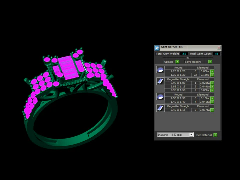Select the 2.90 X 1.00 size cell
The image size is (240, 180).
(x=178, y=83)
